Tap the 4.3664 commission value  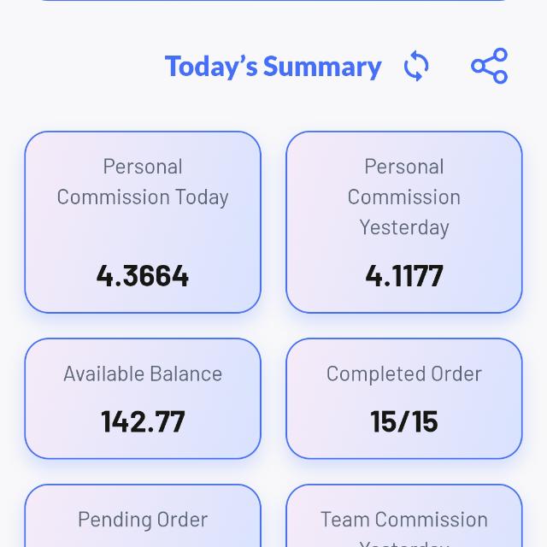143,276
